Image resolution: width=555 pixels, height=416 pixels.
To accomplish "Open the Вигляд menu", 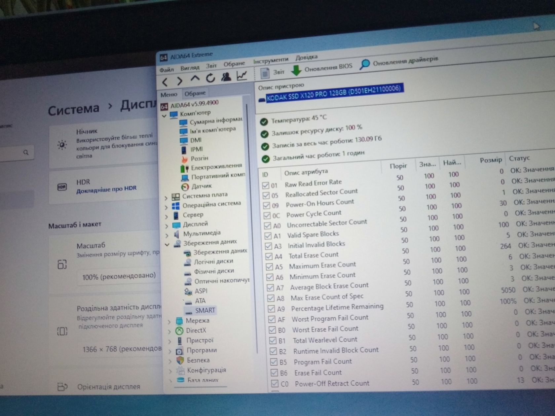I will coord(190,68).
